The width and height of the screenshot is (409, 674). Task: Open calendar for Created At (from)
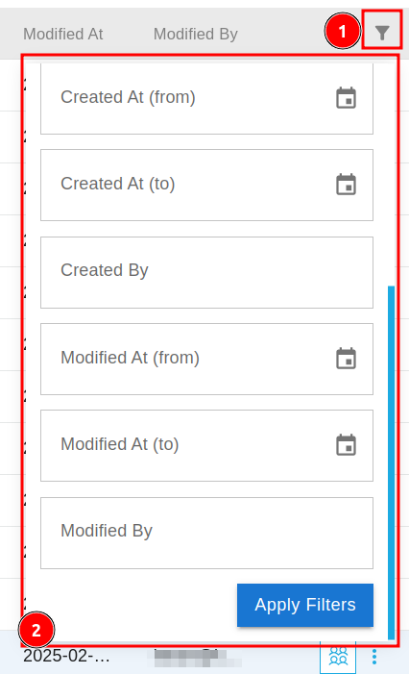(346, 97)
